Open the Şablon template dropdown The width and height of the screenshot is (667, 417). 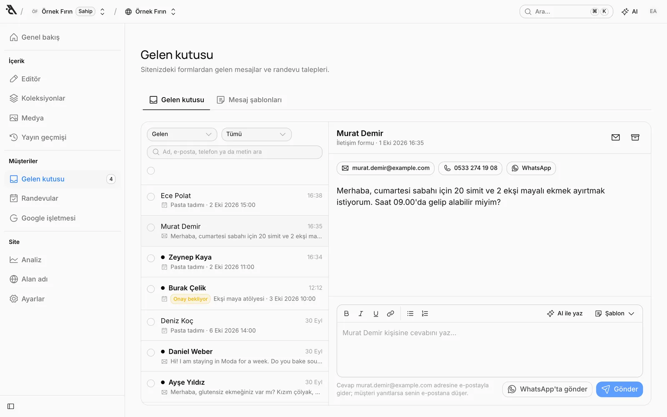tap(614, 314)
